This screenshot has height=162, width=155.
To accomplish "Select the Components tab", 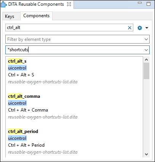I will (x=37, y=16).
